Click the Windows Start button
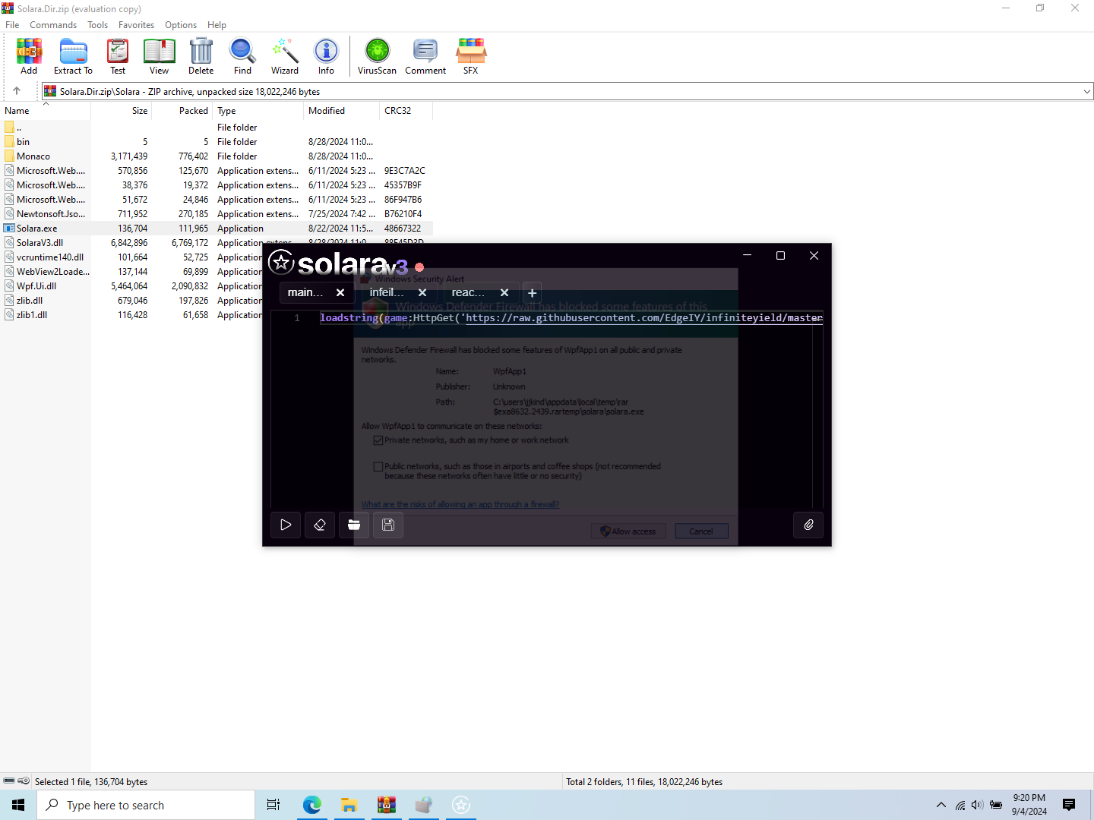 pyautogui.click(x=18, y=805)
